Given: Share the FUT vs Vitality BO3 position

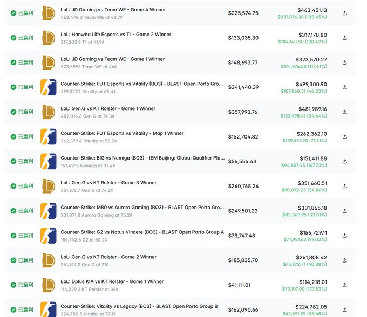Looking at the screenshot, I should click(x=344, y=87).
